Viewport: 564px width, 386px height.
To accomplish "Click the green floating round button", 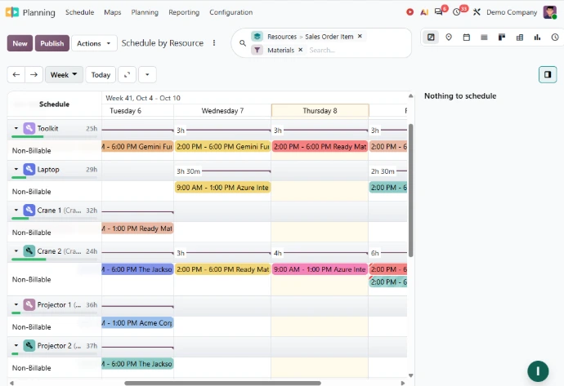I will tap(538, 371).
